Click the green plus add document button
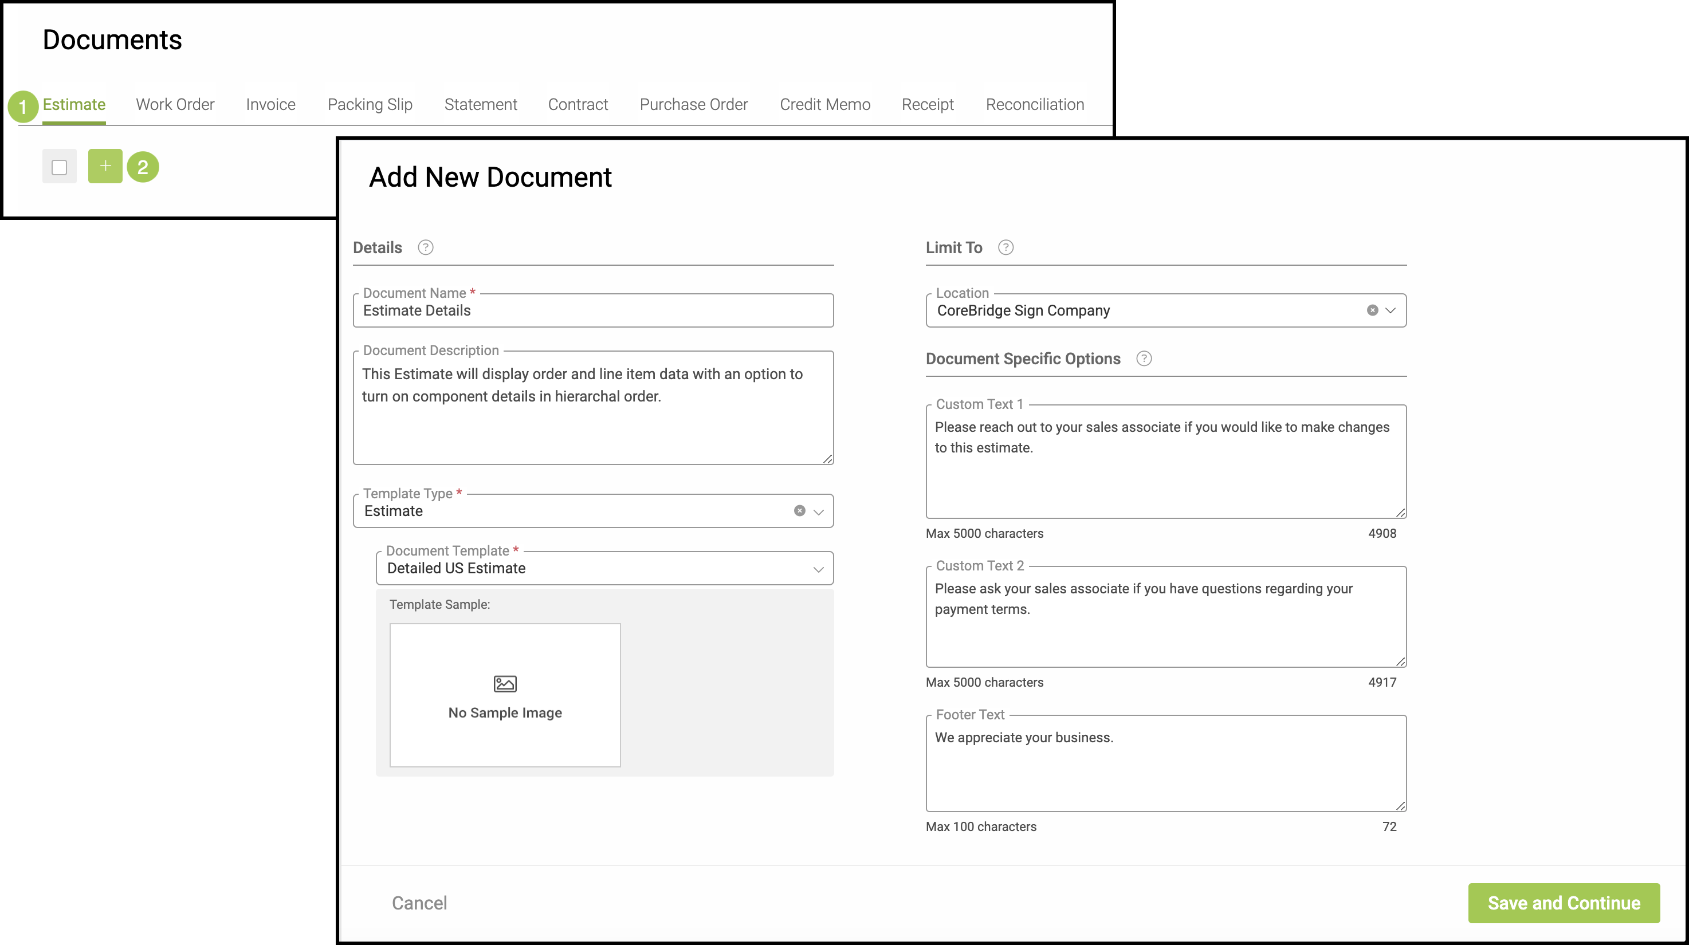 click(105, 166)
